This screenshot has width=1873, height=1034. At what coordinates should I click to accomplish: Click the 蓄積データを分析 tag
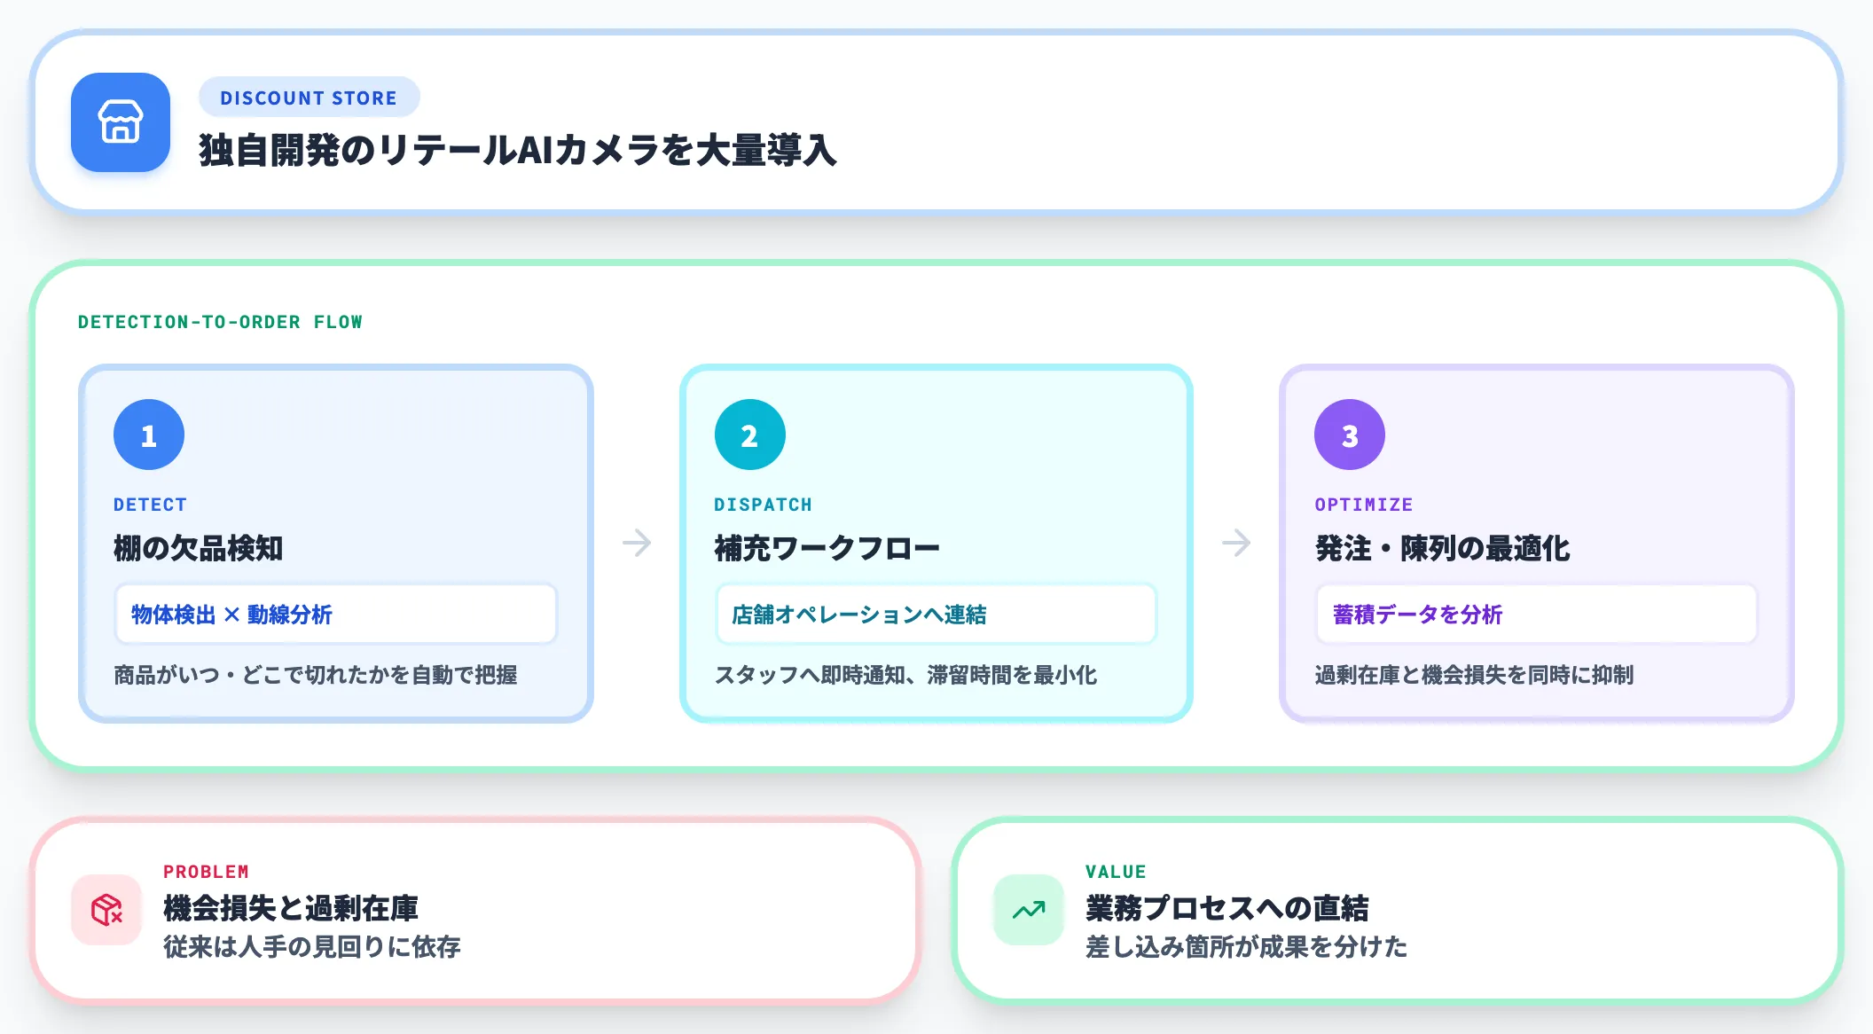(x=1536, y=614)
